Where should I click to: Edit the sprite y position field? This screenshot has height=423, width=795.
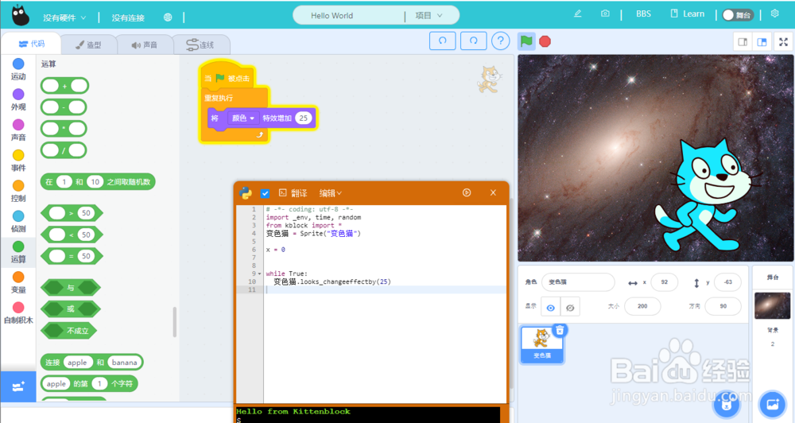(x=728, y=282)
